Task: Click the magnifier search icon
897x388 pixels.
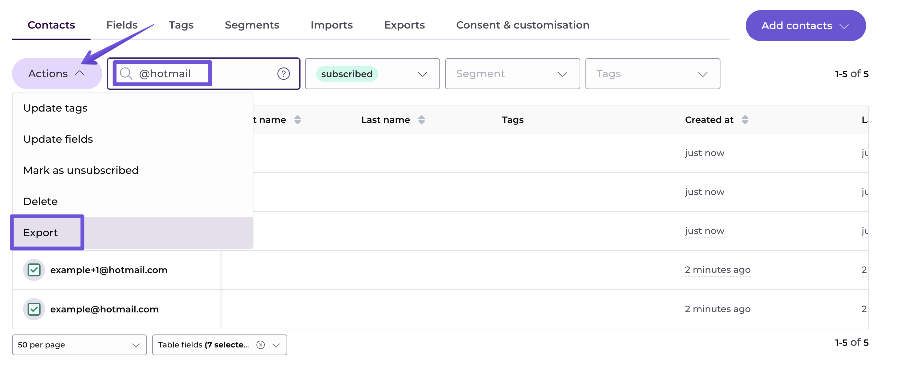Action: [126, 74]
